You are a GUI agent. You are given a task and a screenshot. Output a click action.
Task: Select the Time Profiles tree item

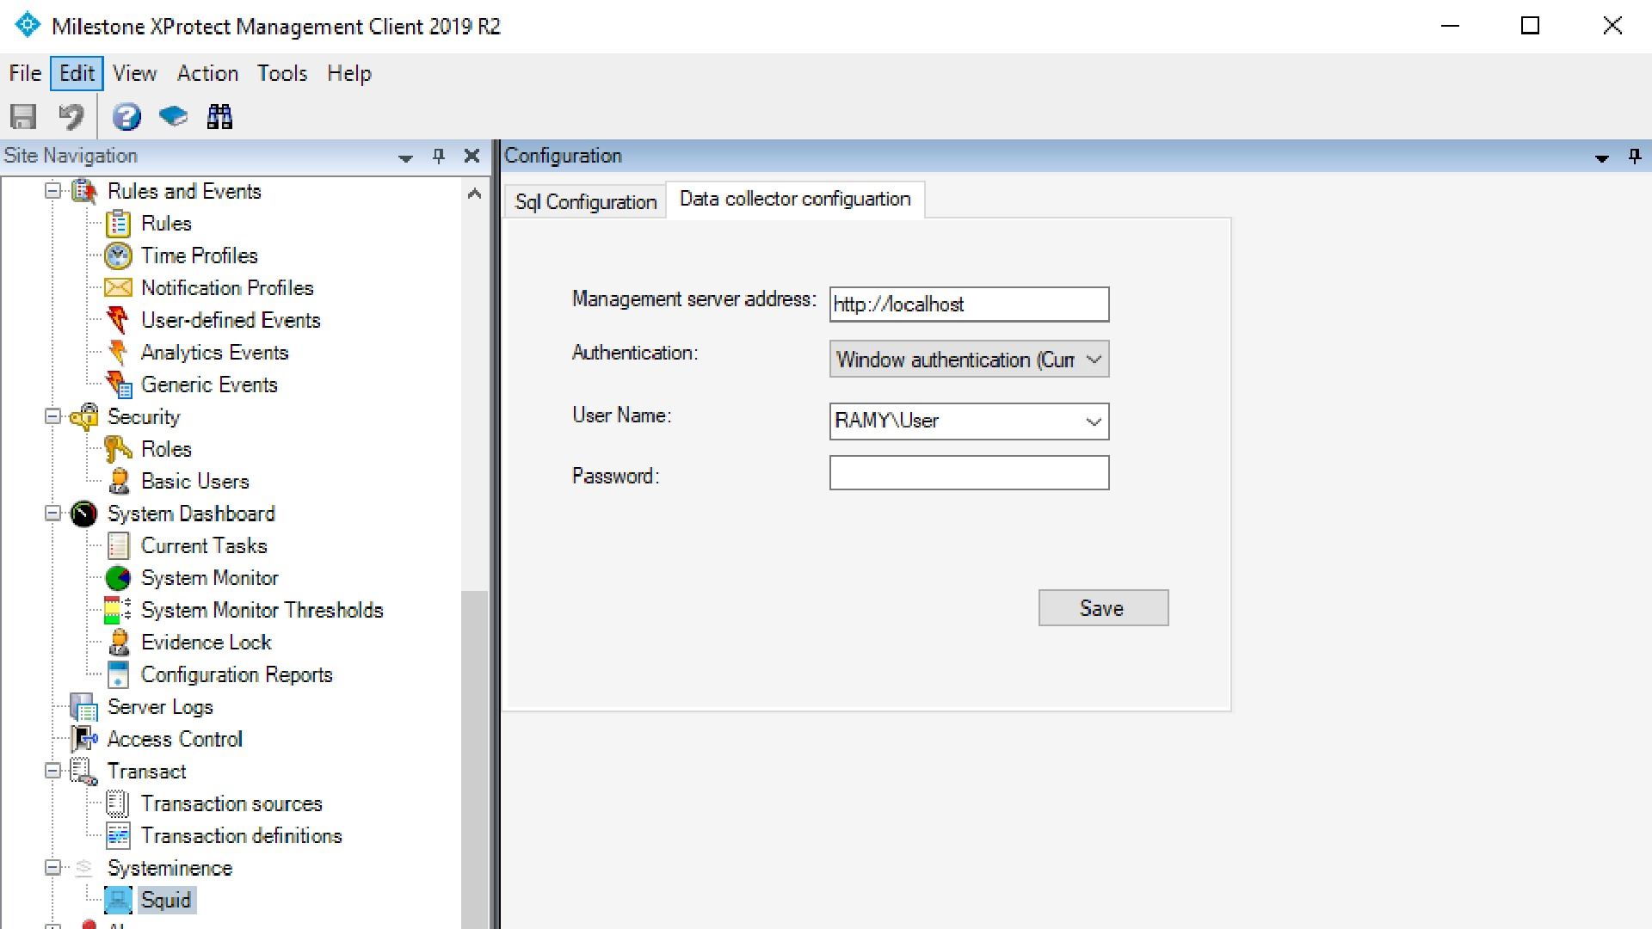(200, 255)
